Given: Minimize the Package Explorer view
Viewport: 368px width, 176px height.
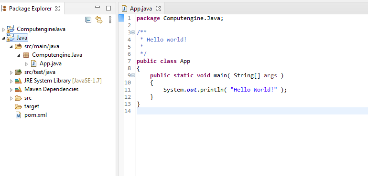Looking at the screenshot, I should (97, 7).
